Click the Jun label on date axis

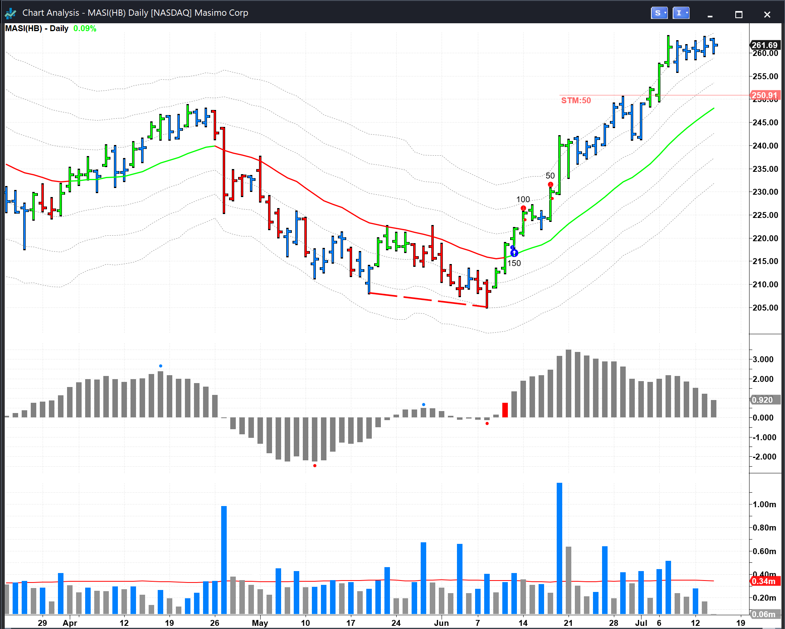click(441, 623)
